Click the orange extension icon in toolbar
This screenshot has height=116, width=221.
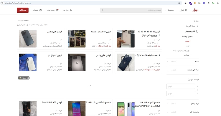click(x=195, y=3)
